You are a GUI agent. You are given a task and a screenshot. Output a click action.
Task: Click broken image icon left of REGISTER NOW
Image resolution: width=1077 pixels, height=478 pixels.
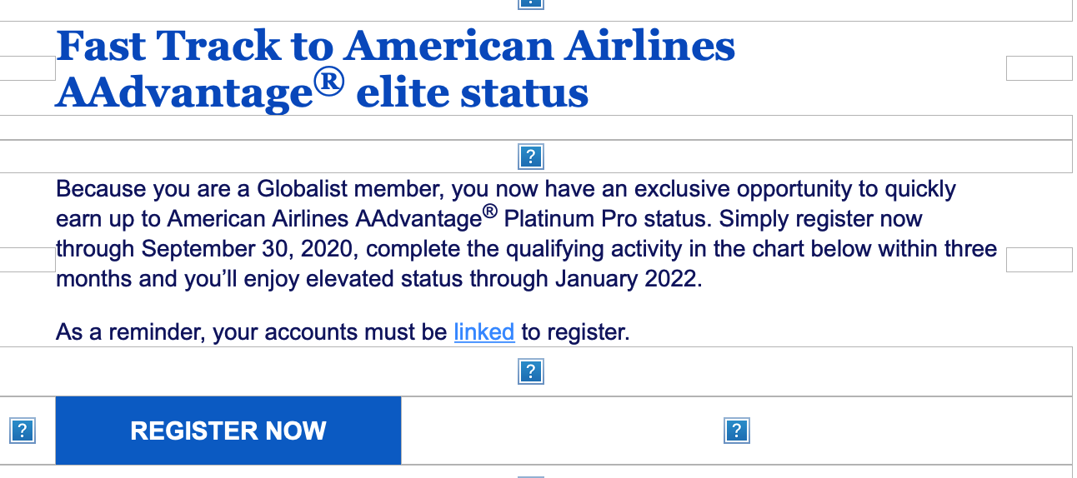coord(23,431)
